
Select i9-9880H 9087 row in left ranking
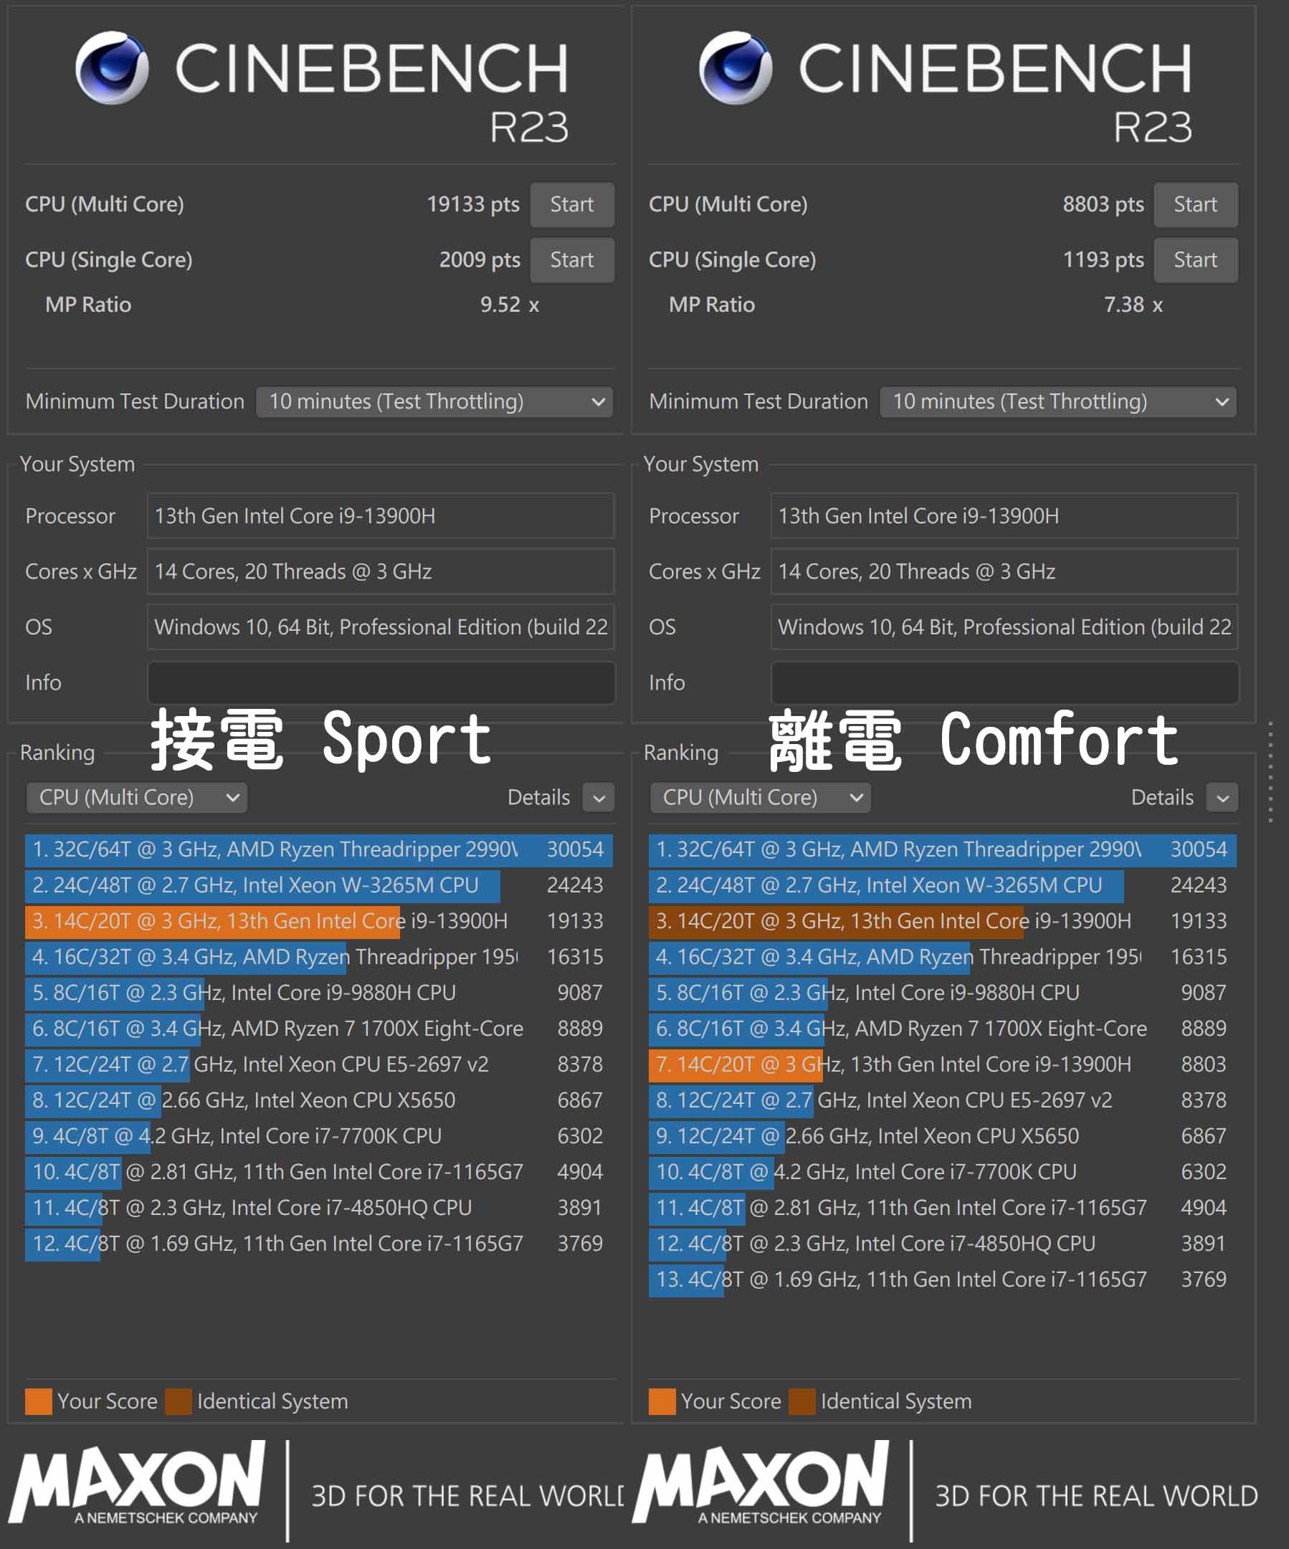[319, 993]
